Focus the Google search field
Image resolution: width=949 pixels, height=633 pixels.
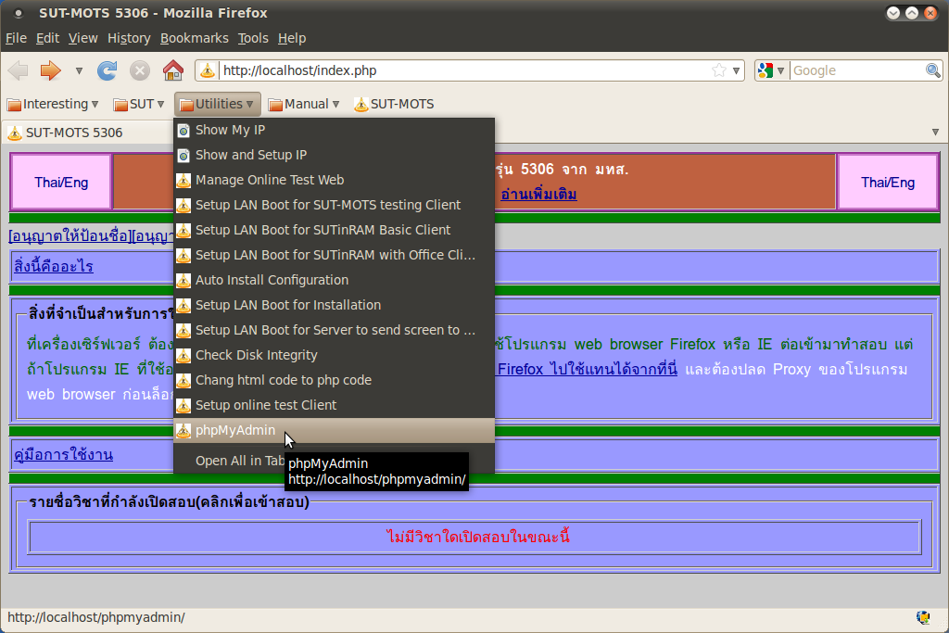[856, 70]
